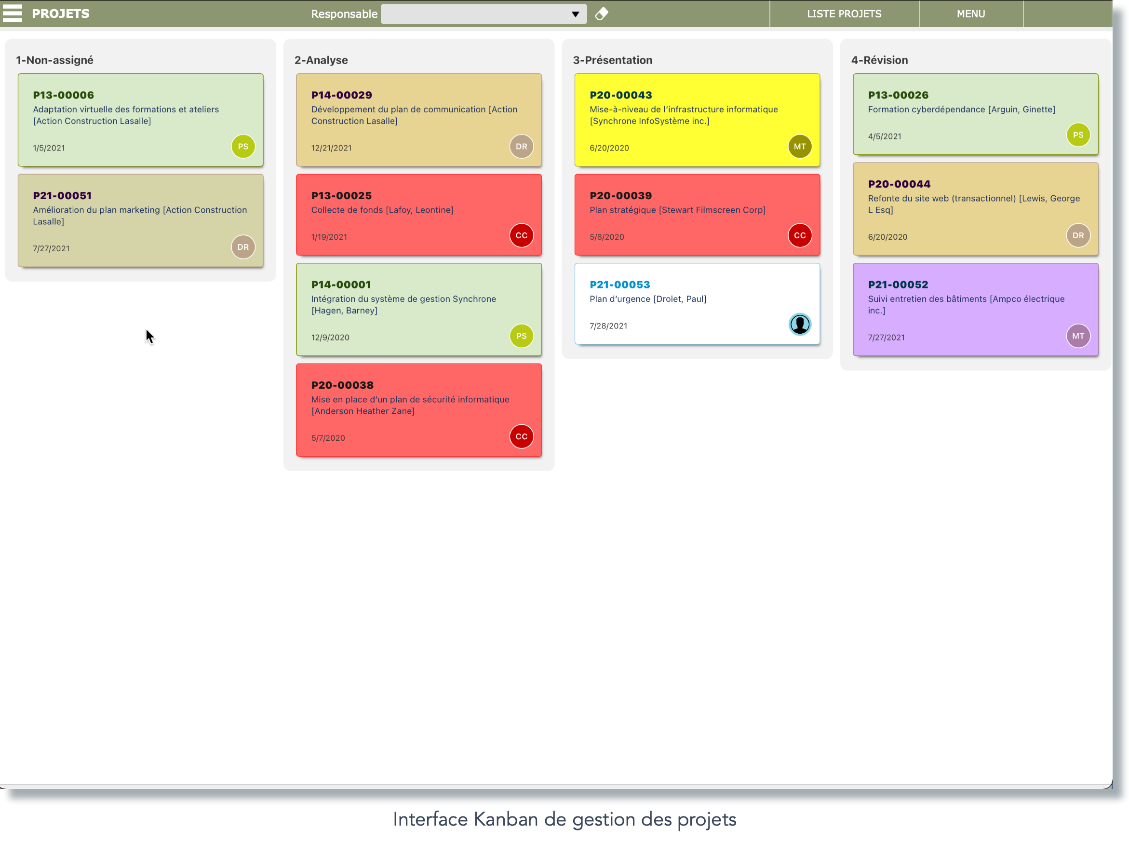Open the Responsable dropdown

click(x=484, y=14)
